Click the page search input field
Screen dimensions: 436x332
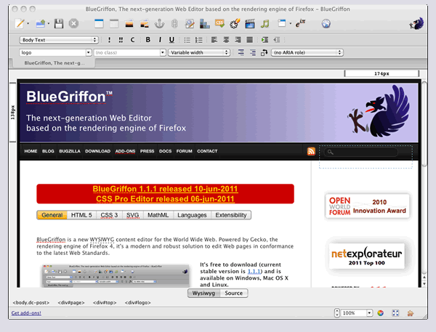pyautogui.click(x=360, y=152)
